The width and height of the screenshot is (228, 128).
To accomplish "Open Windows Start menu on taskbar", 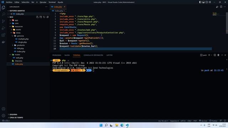I will (x=101, y=125).
